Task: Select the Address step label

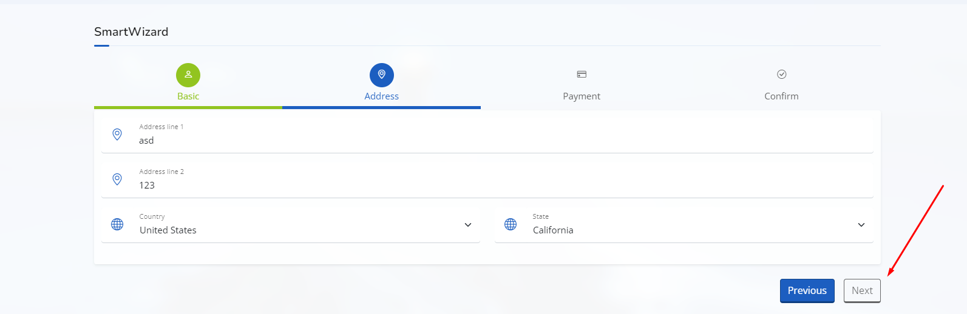Action: click(x=382, y=96)
